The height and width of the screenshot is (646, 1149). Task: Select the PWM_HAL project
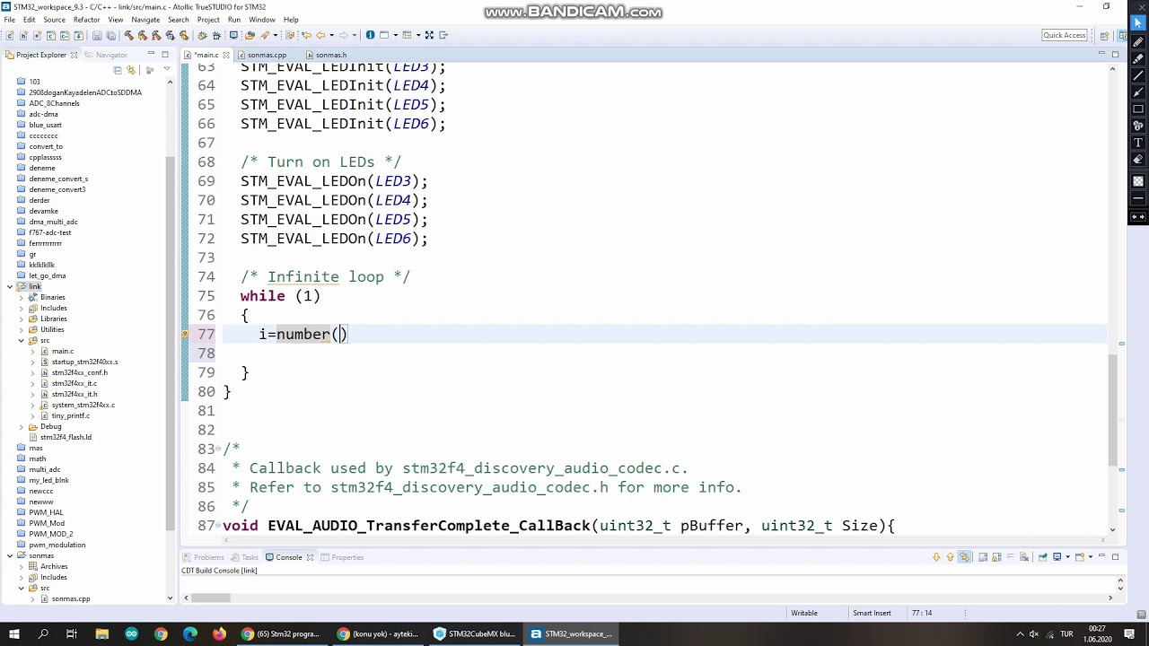pos(46,512)
